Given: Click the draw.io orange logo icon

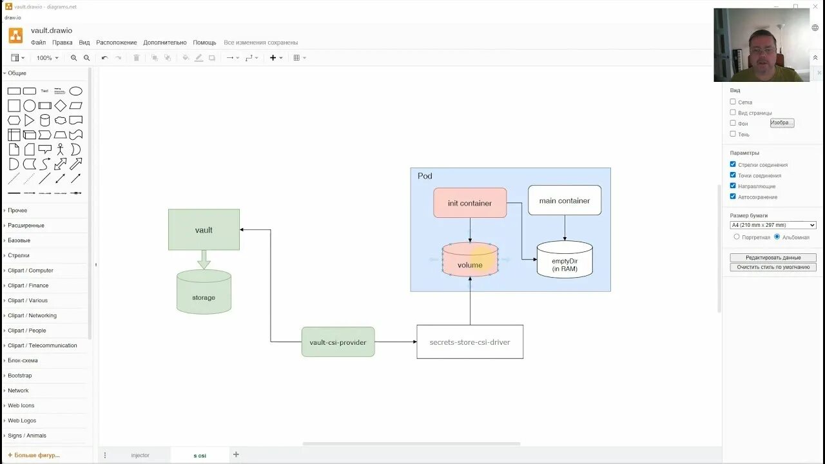Looking at the screenshot, I should pyautogui.click(x=15, y=35).
